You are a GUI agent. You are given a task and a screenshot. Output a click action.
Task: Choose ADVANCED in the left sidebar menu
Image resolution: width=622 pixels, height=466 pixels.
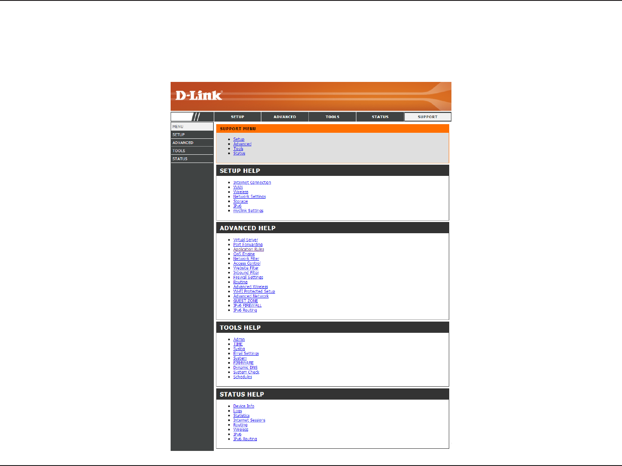(192, 143)
